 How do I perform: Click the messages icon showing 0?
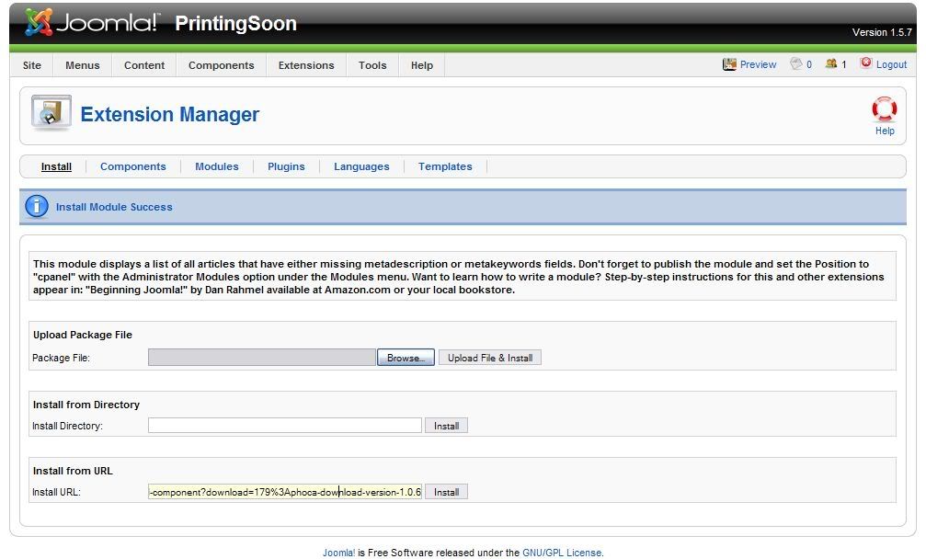pyautogui.click(x=796, y=63)
